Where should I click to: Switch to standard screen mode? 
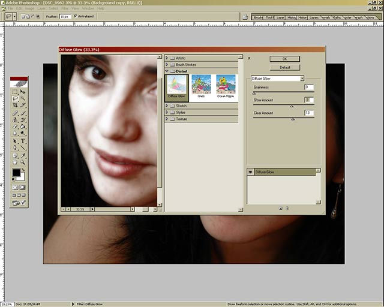tap(14, 195)
